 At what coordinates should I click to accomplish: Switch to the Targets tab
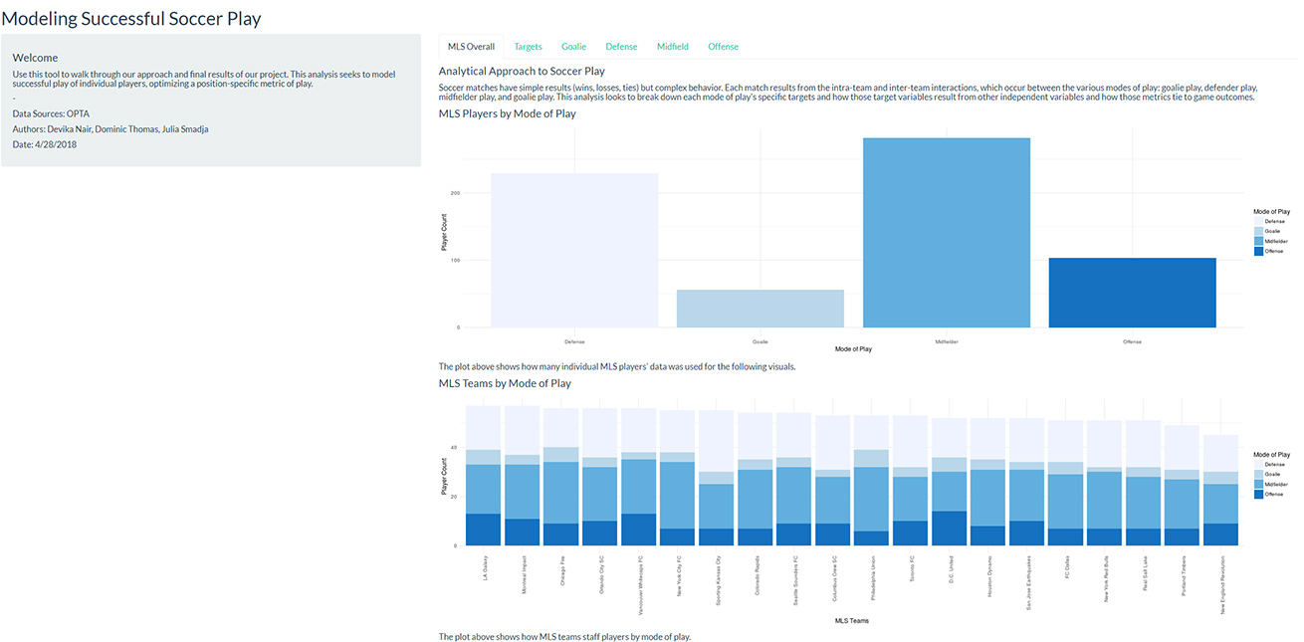pos(528,47)
